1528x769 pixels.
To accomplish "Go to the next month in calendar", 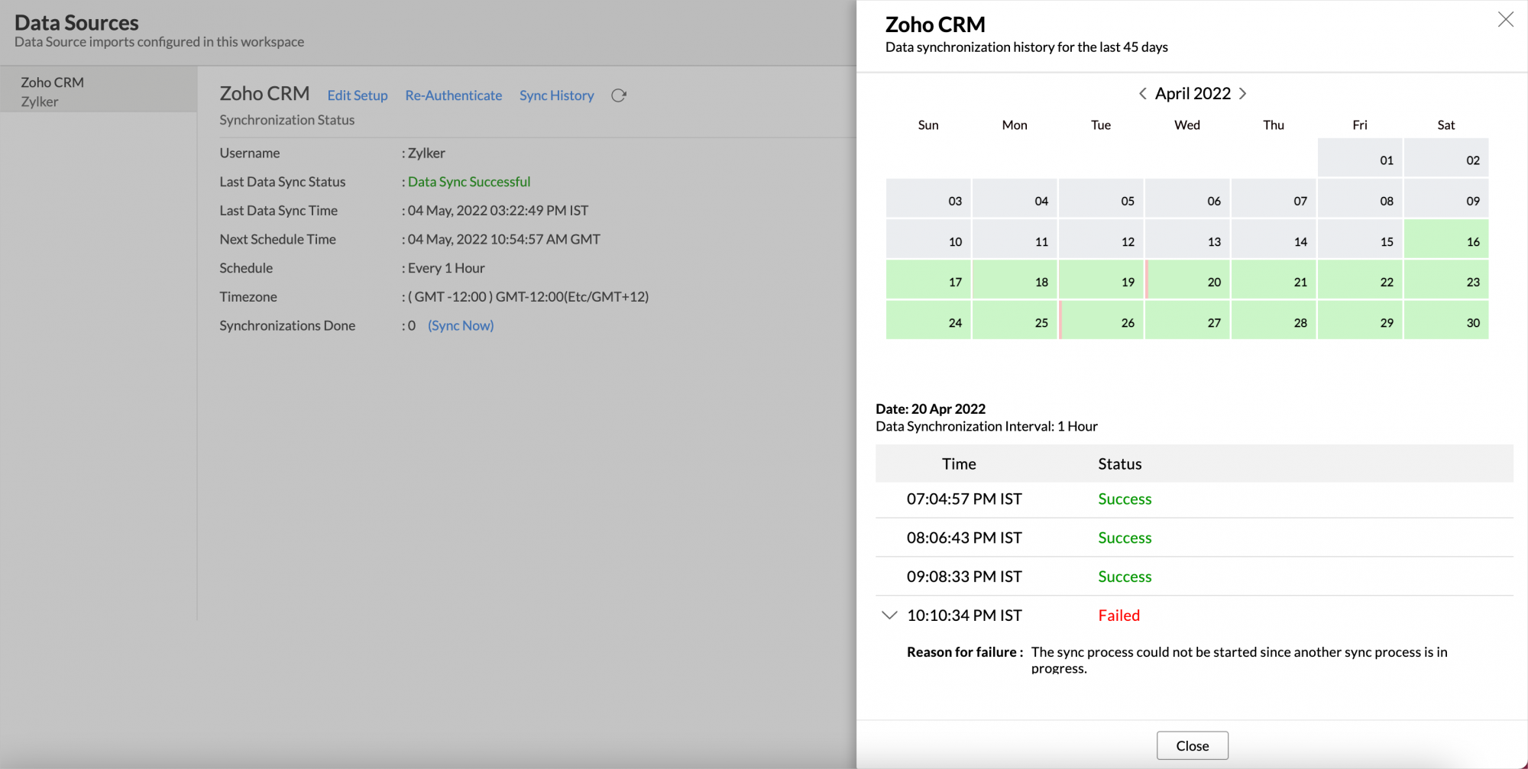I will [x=1243, y=93].
